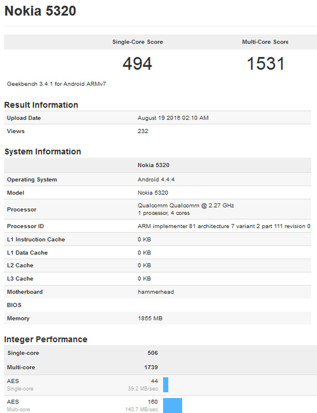Click the System Information heading
Viewport: 317px width, 413px height.
point(43,152)
